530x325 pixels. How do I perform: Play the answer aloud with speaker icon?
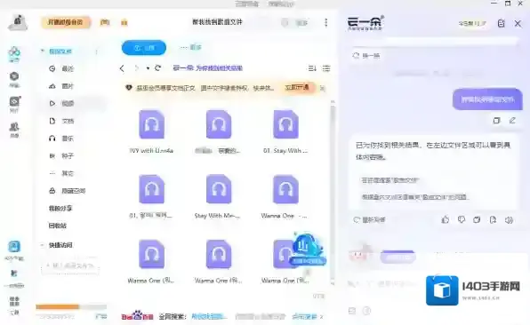click(509, 220)
